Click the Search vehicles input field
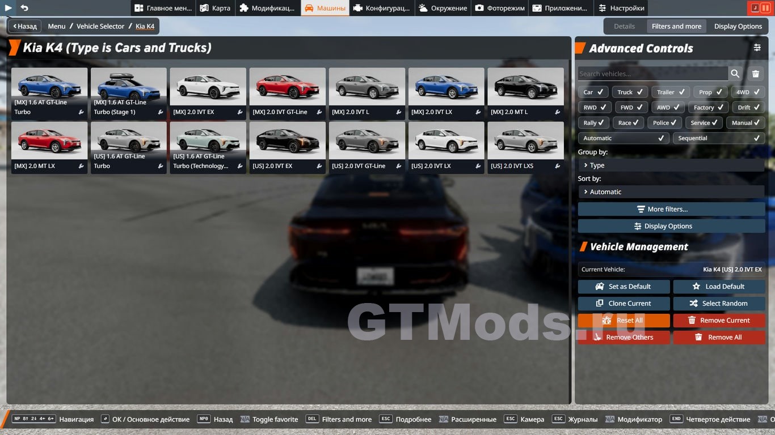Image resolution: width=775 pixels, height=435 pixels. [x=652, y=74]
